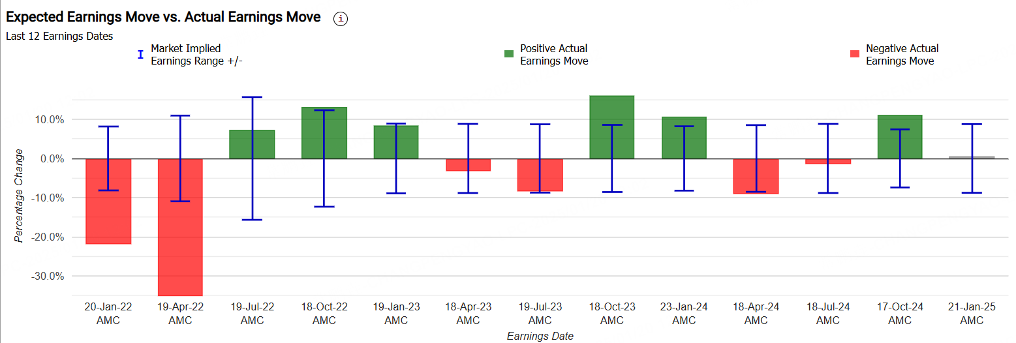Click the red Negative Actual legend swatch

[854, 54]
